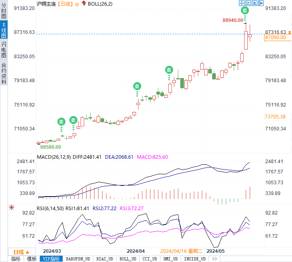Click the 卖 sell marker at early April
This screenshot has height=262, width=292.
(137, 86)
